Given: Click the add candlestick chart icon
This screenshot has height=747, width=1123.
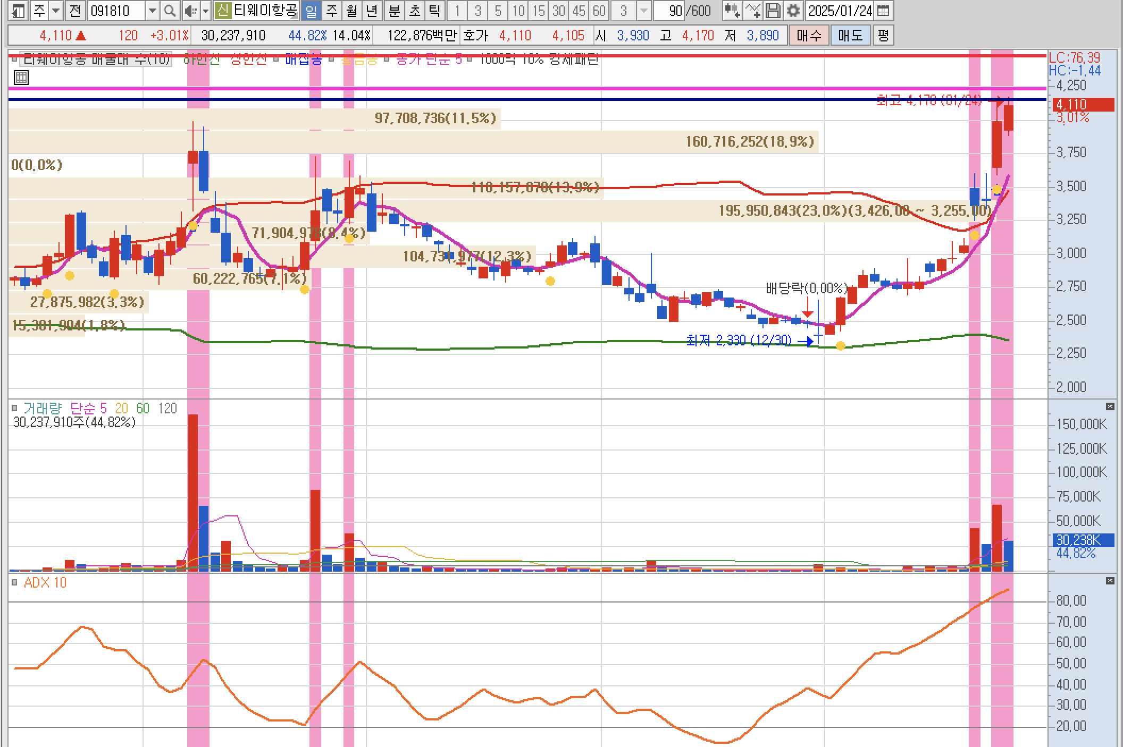Looking at the screenshot, I should (x=732, y=11).
